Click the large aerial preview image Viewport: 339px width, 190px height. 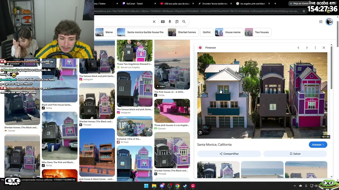(x=262, y=95)
